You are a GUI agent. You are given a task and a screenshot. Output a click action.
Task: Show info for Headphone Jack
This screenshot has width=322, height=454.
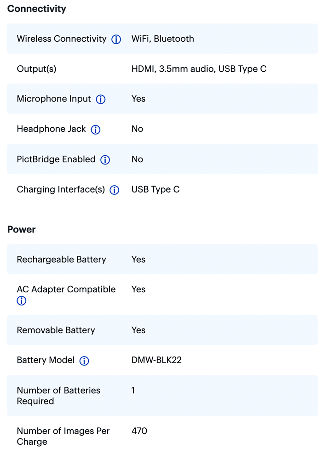pyautogui.click(x=96, y=130)
